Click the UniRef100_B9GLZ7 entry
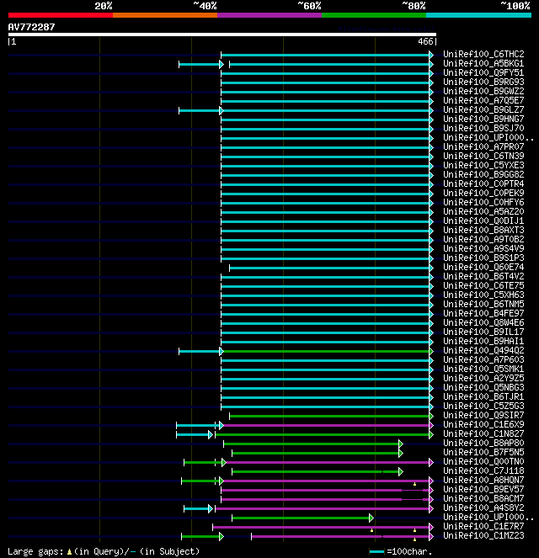 [483, 109]
